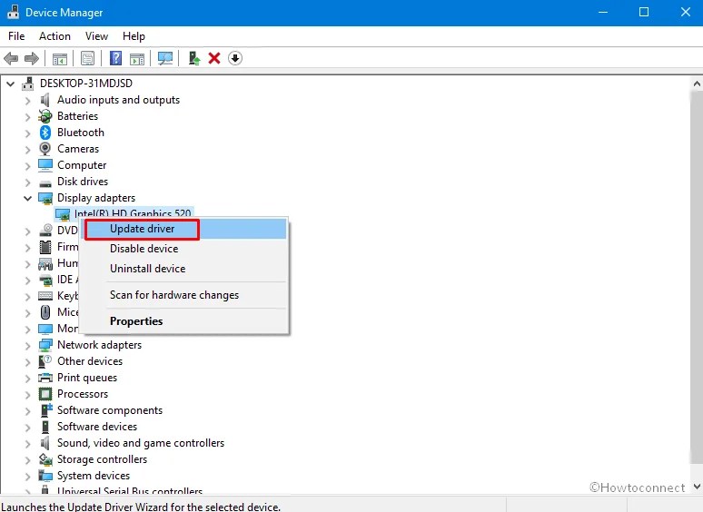This screenshot has width=703, height=512.
Task: Select Intel(R) HD Graphics 520 device
Action: pyautogui.click(x=133, y=213)
